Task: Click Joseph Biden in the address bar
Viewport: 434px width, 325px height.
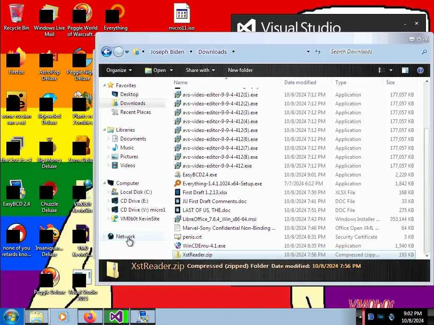Action: [167, 52]
